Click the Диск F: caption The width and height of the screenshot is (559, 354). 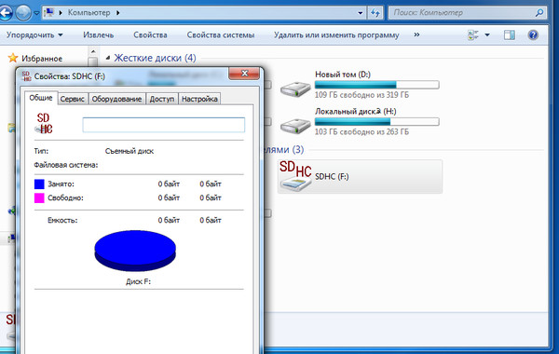point(138,281)
